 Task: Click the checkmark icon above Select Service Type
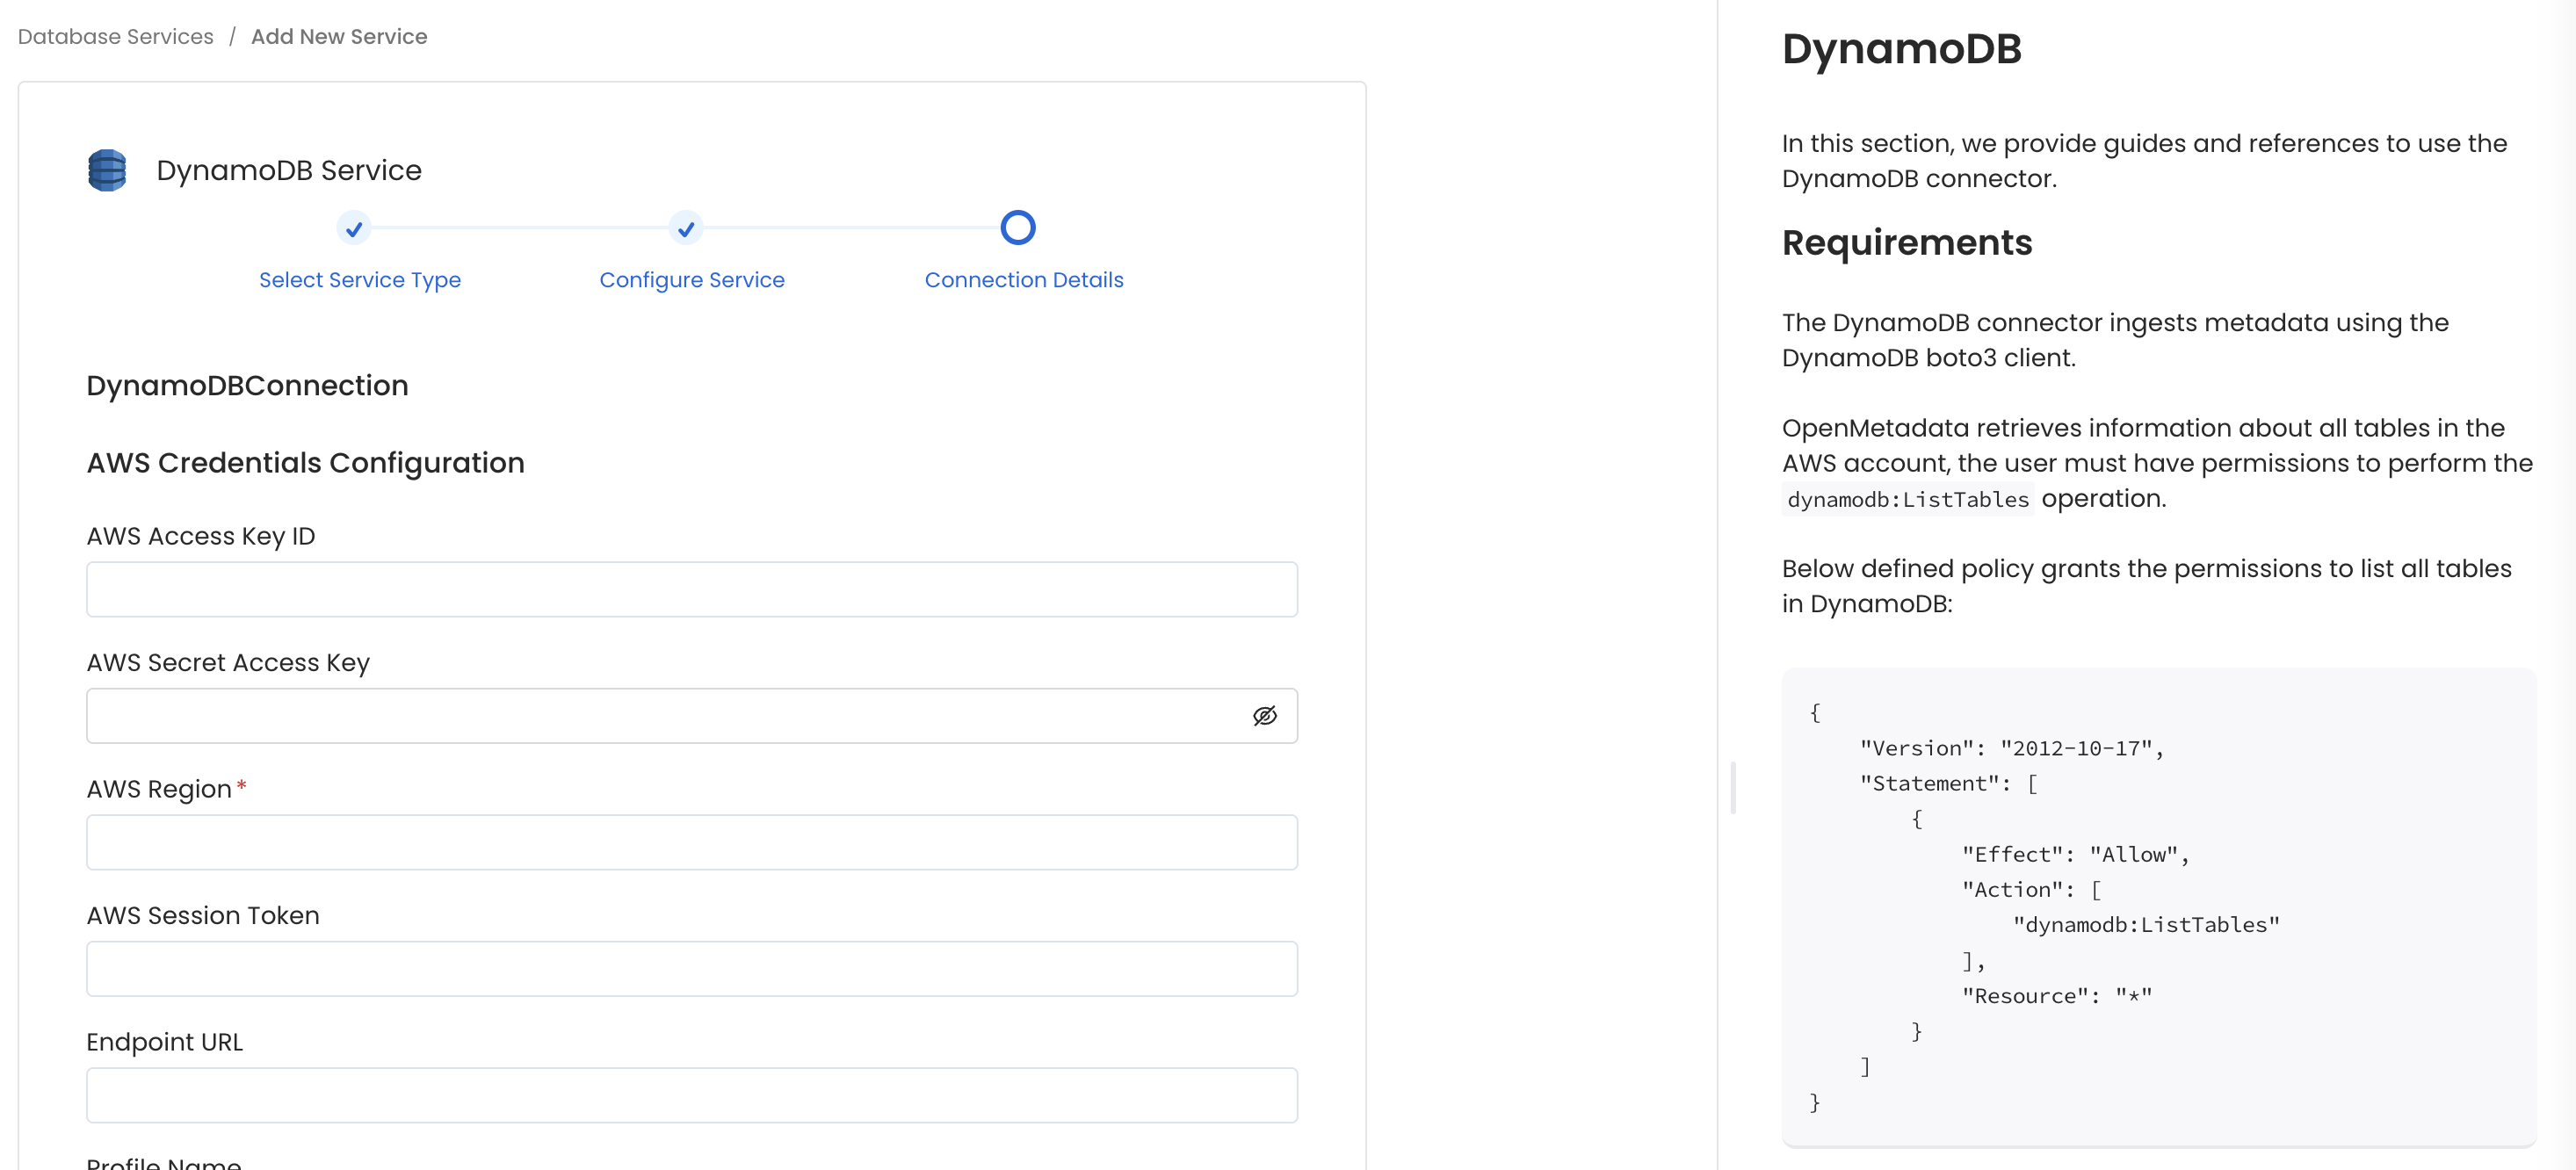(354, 229)
